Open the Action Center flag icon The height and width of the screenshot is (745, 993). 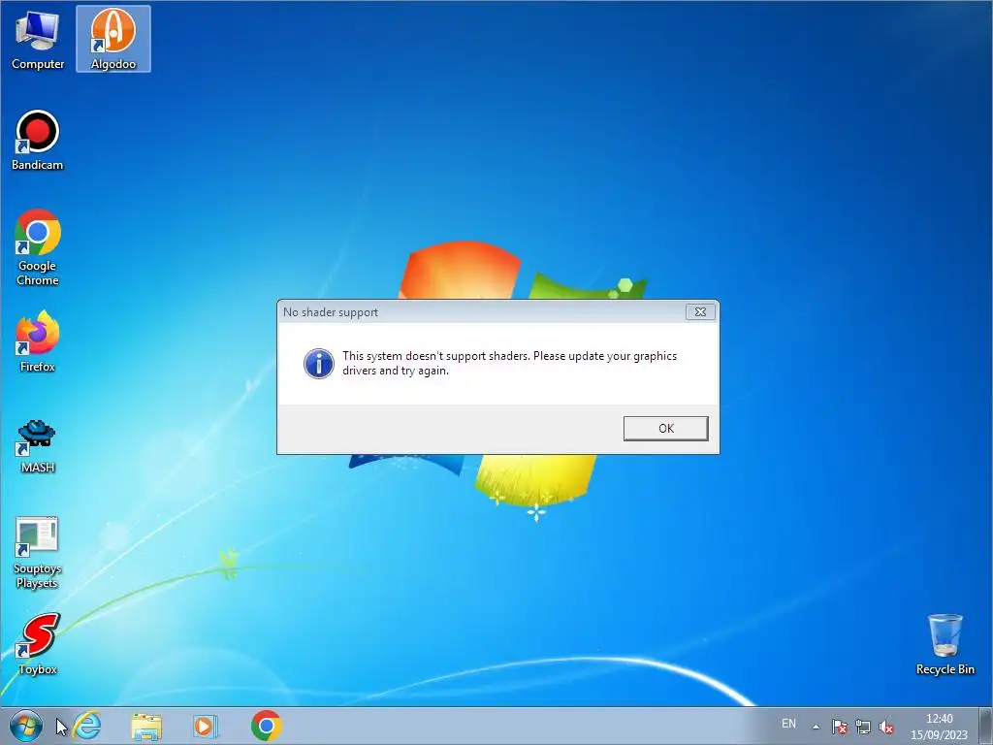pos(840,727)
